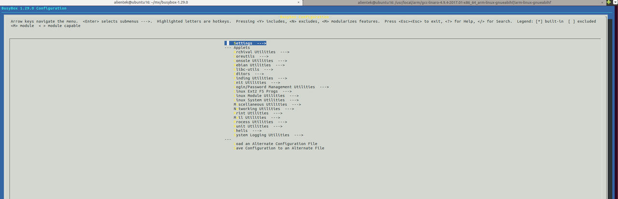Open the Editors submenu
Image resolution: width=618 pixels, height=199 pixels.
(x=249, y=74)
